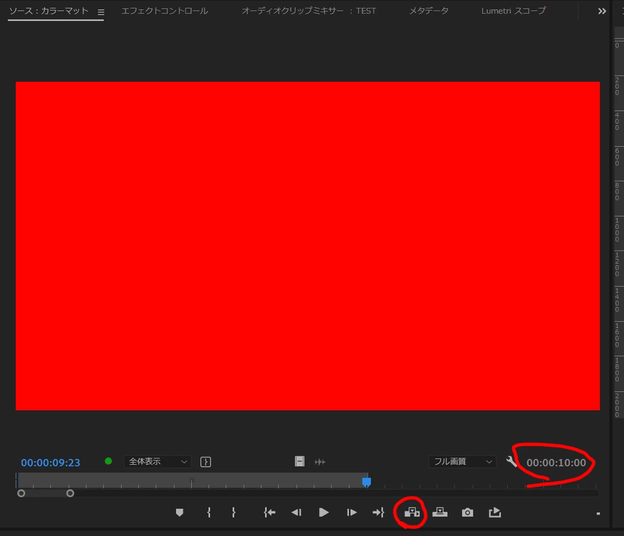Click the Drag Video Only filmstrip icon
This screenshot has width=624, height=536.
click(300, 462)
